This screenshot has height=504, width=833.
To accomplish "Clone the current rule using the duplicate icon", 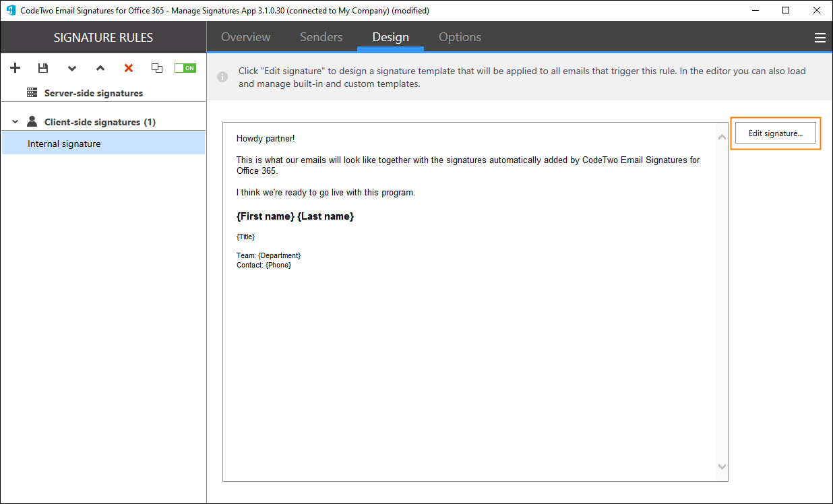I will click(156, 67).
